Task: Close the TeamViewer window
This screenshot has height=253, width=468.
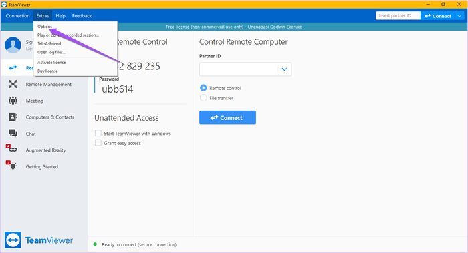Action: pyautogui.click(x=459, y=5)
